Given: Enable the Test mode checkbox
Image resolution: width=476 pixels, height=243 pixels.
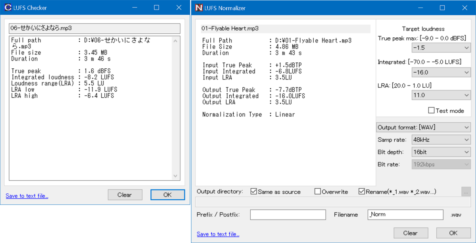Looking at the screenshot, I should click(431, 110).
